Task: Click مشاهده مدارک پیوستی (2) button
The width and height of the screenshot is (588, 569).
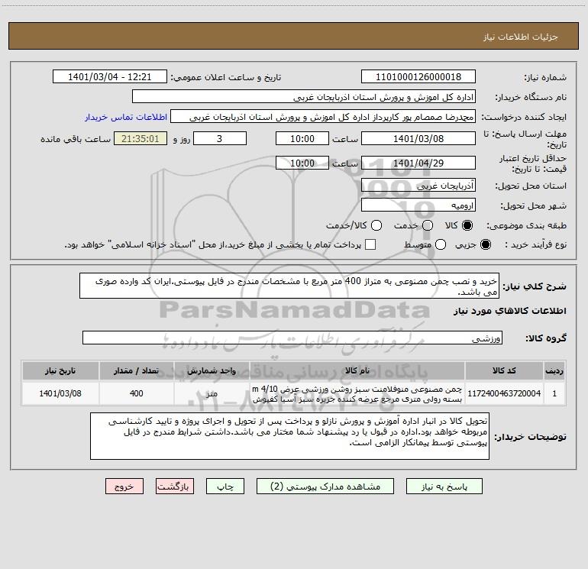Action: point(325,486)
